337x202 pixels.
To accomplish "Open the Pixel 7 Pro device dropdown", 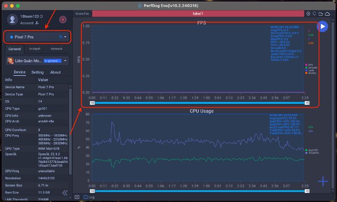I will 38,37.
